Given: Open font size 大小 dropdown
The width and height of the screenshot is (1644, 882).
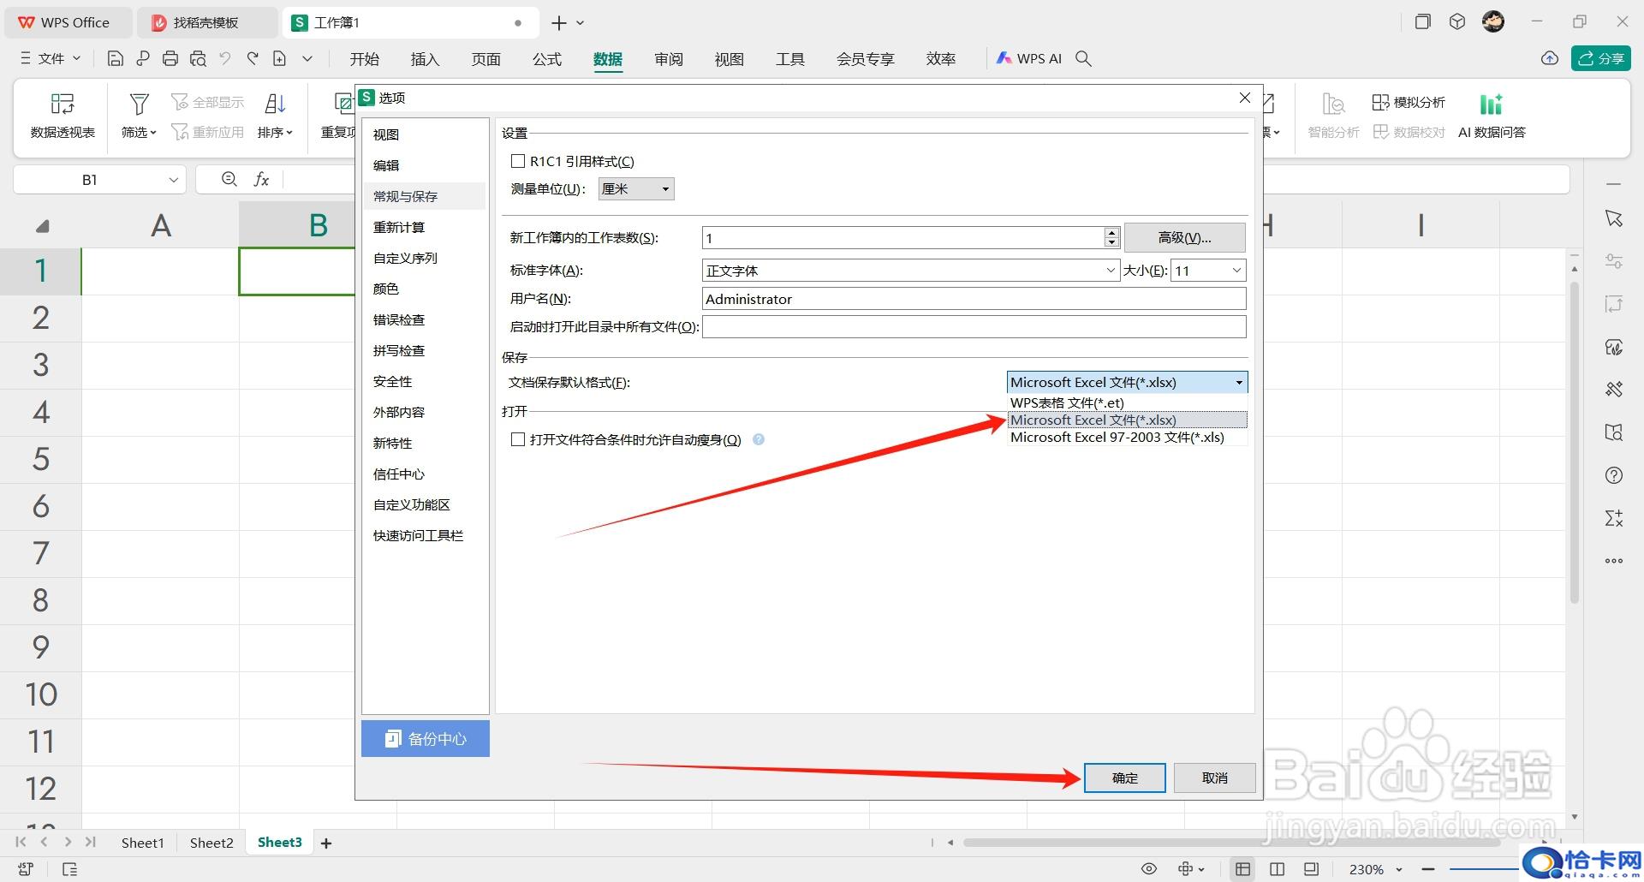Looking at the screenshot, I should (1207, 271).
